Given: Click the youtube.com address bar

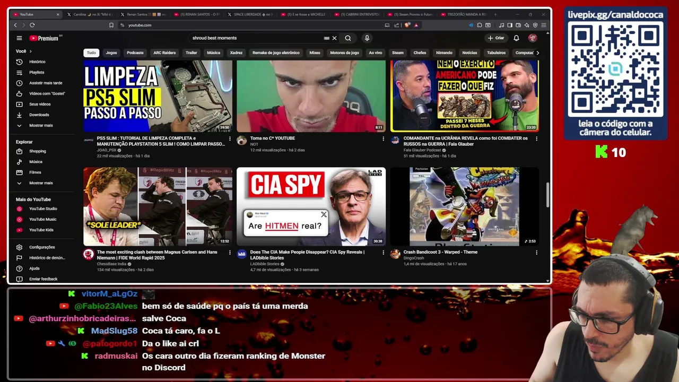Looking at the screenshot, I should click(249, 25).
